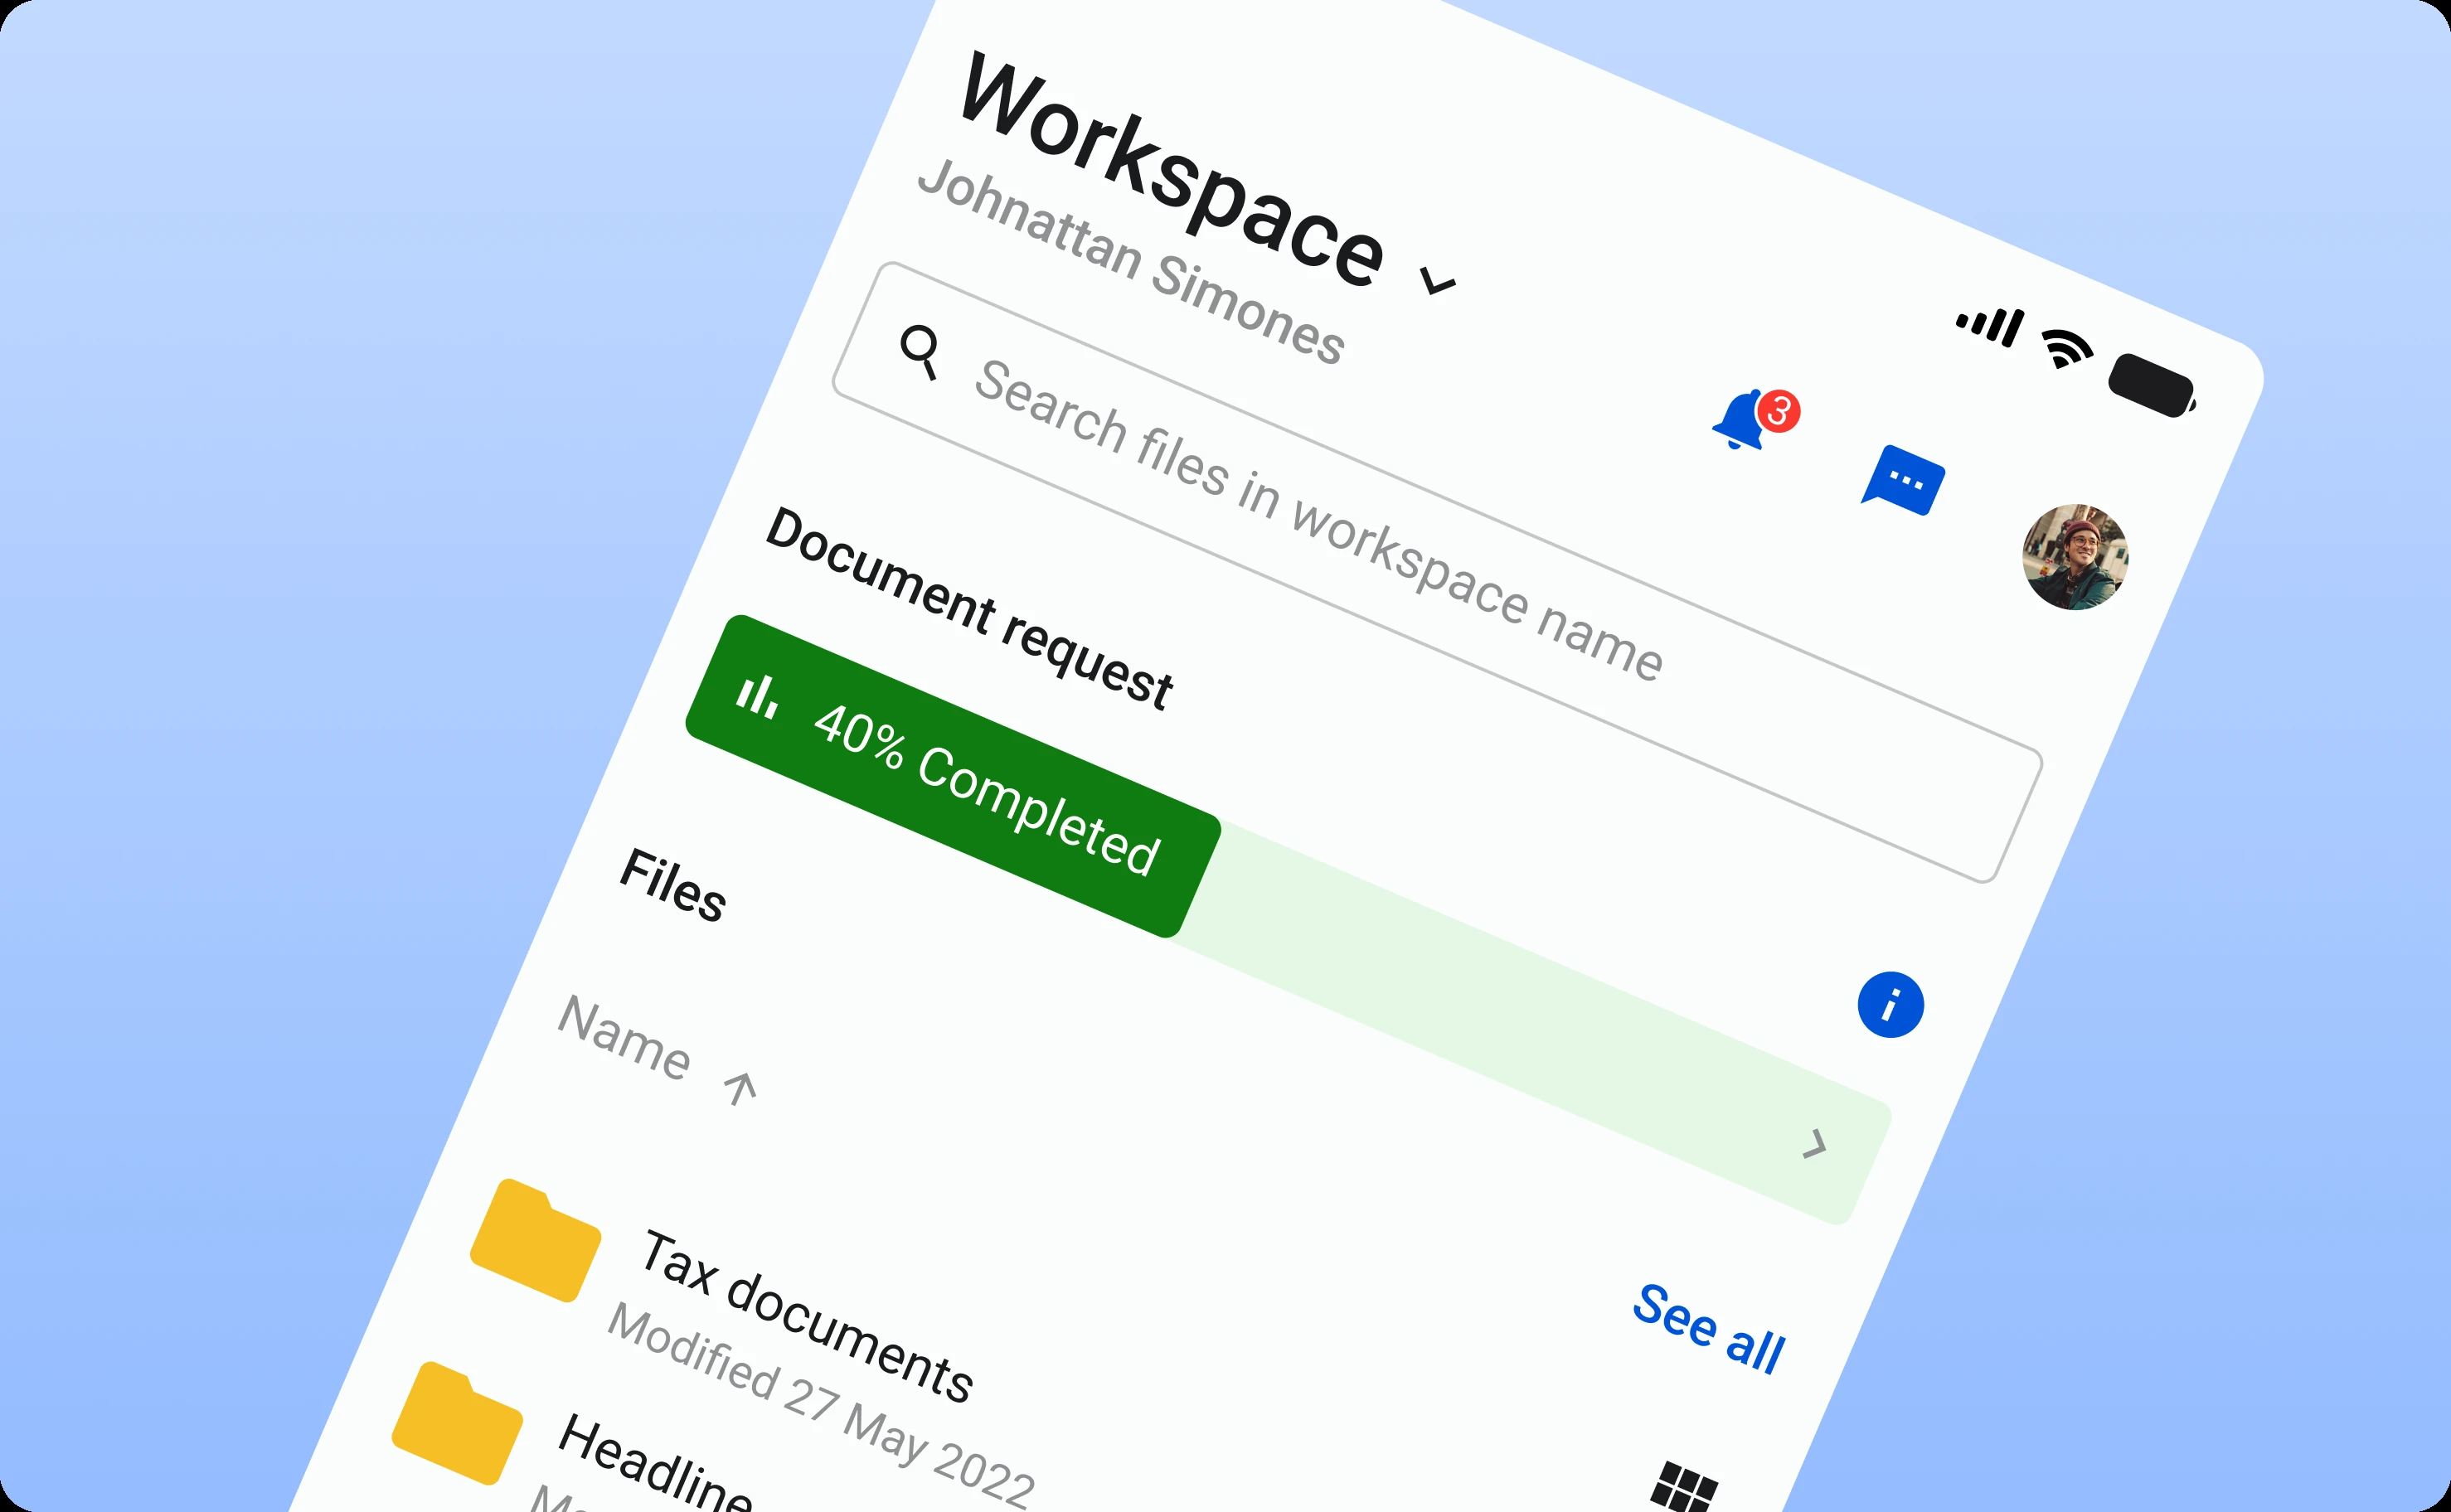Switch to grid view icon
2451x1512 pixels.
pyautogui.click(x=1685, y=1488)
